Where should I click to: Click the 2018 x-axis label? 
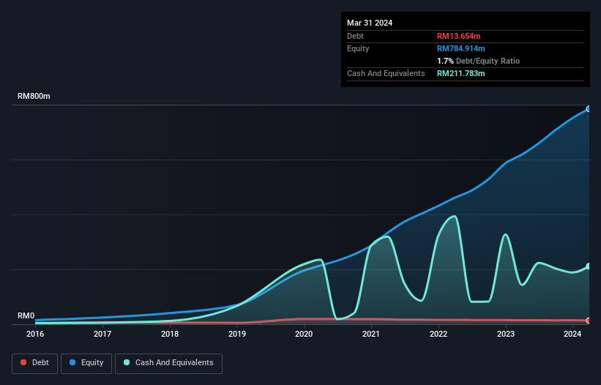click(170, 334)
